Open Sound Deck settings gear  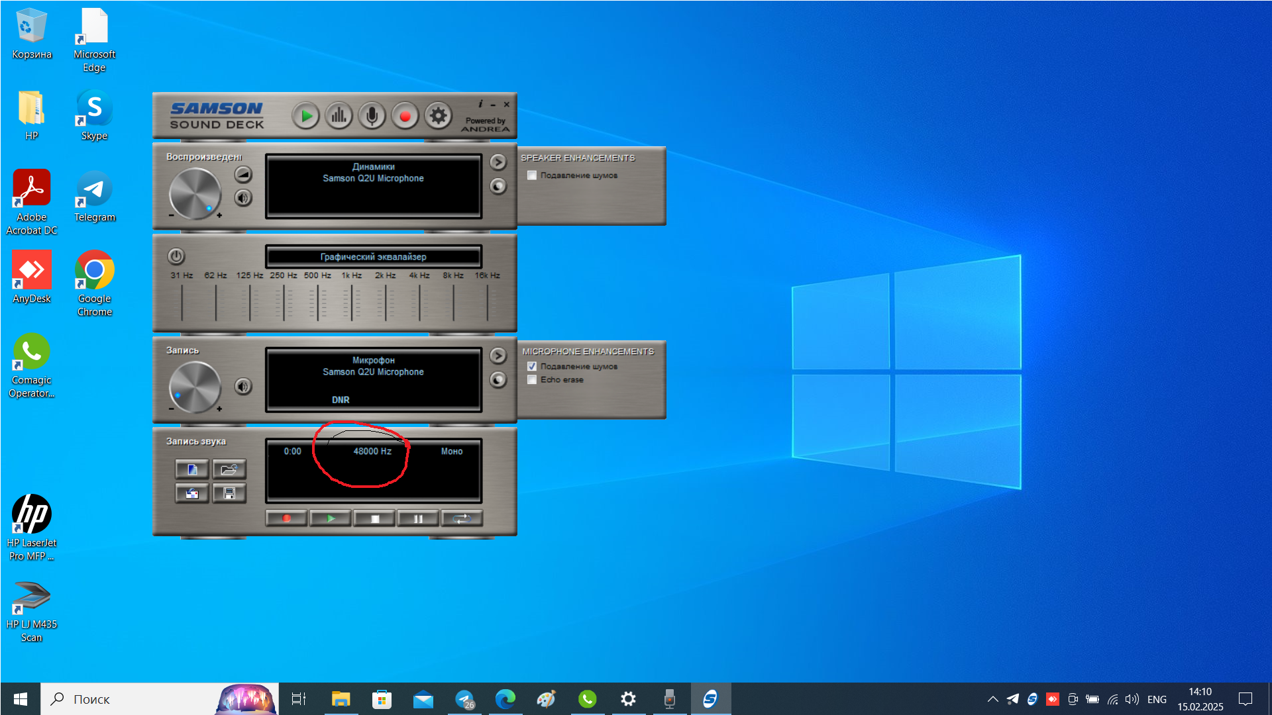(x=438, y=117)
